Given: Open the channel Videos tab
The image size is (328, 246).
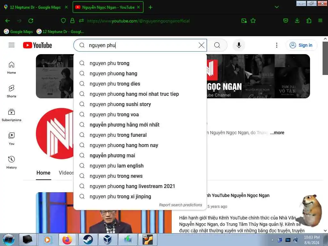Looking at the screenshot, I should 66,173.
